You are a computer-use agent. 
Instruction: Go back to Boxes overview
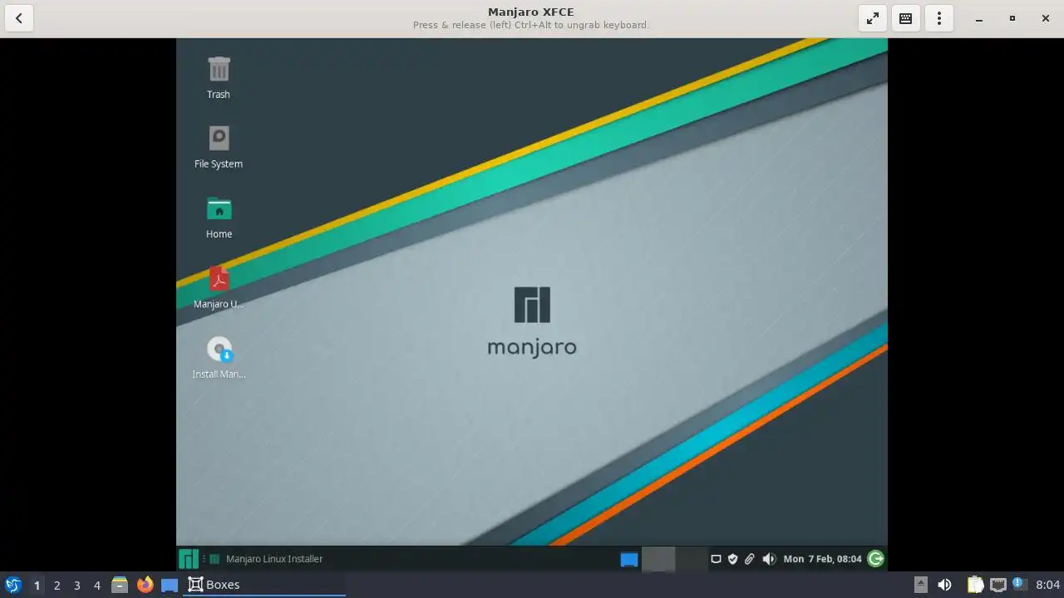[x=18, y=18]
